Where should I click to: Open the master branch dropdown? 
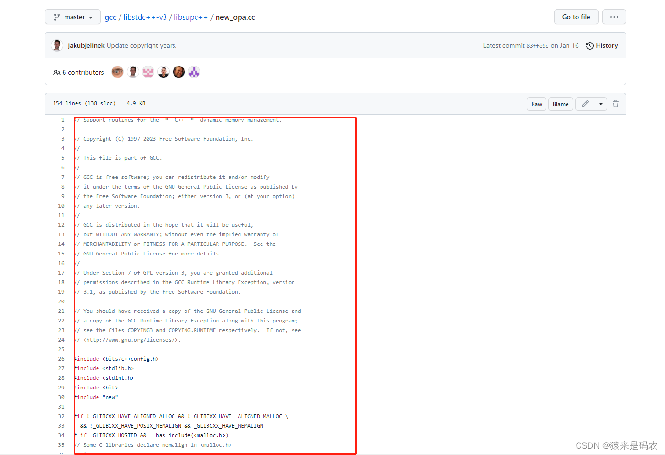73,17
